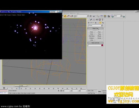The width and height of the screenshot is (139, 108).
Task: Toggle the selection lock padlock icon
Action: click(x=58, y=90)
